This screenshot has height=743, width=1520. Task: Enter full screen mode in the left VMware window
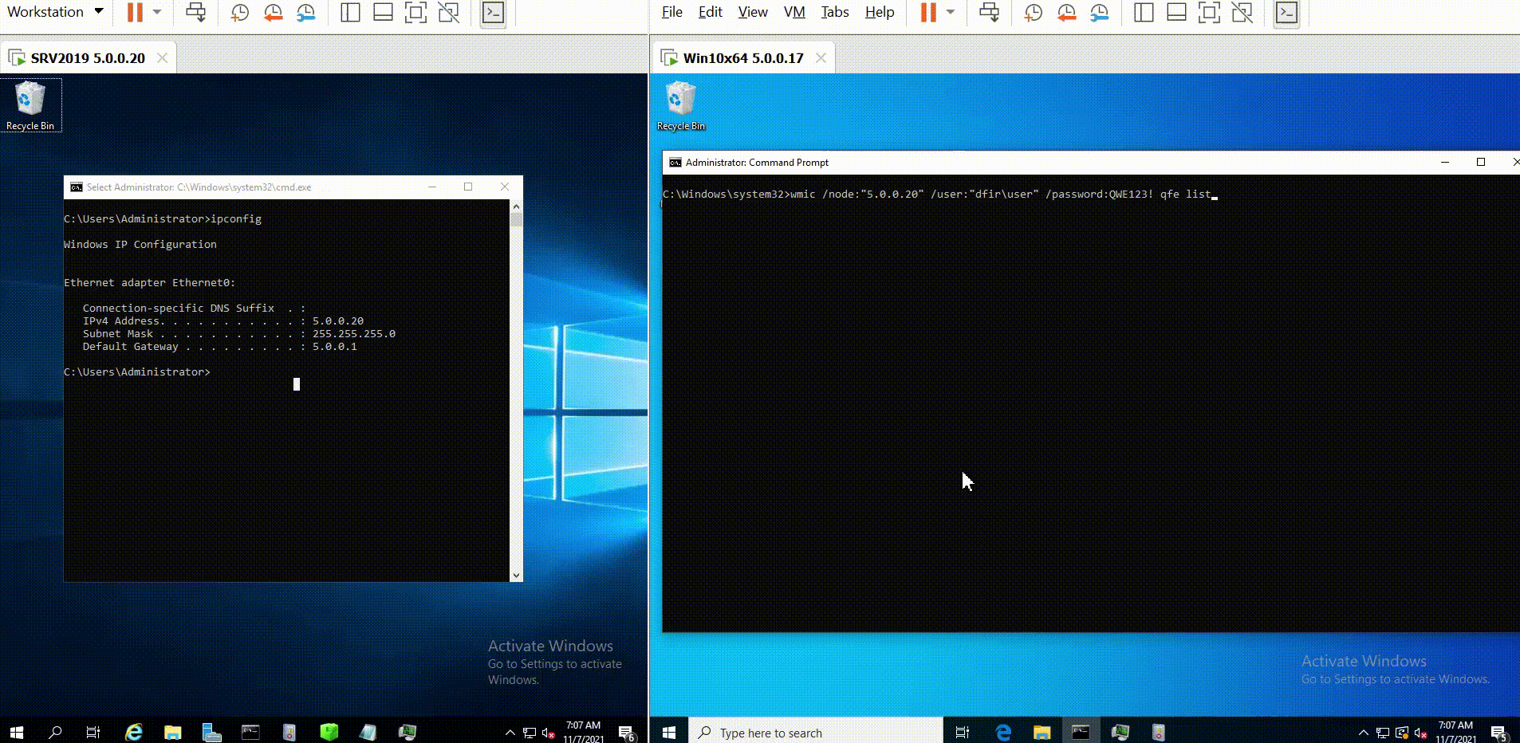pos(415,12)
